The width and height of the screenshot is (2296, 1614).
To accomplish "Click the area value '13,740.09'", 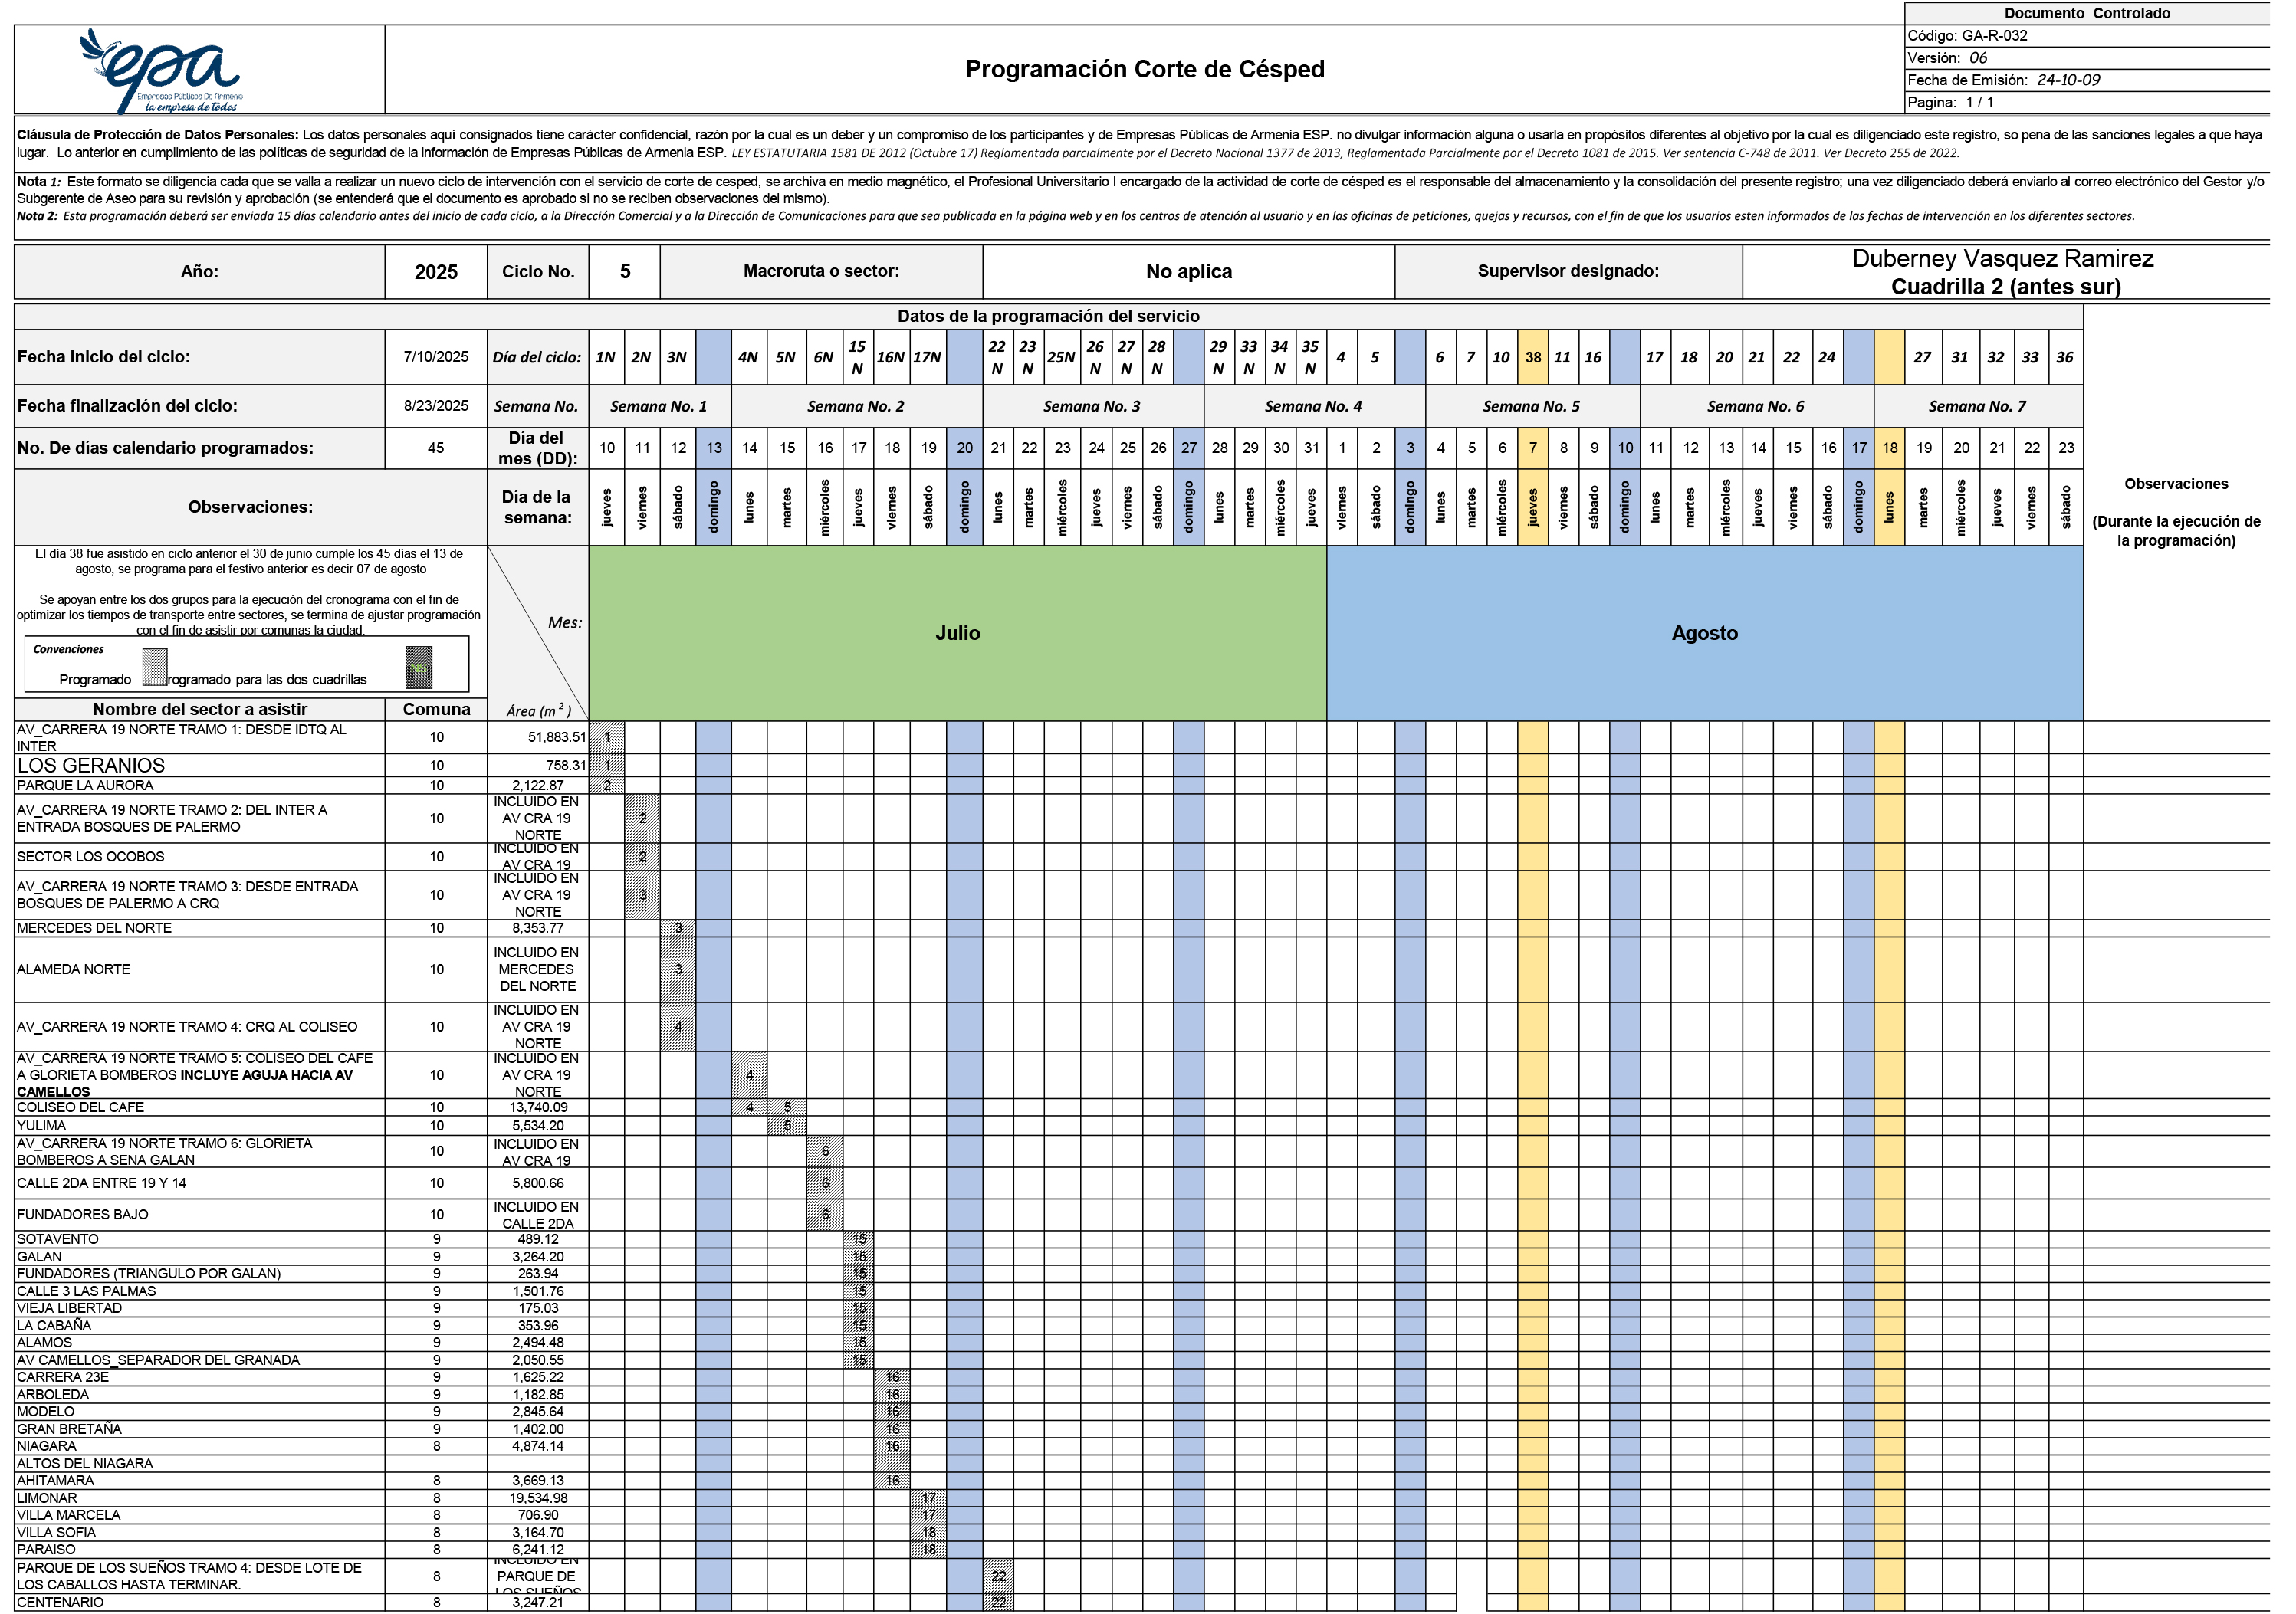I will click(x=538, y=1107).
